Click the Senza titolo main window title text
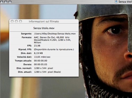Screen dimensions: 132x98 coord(125,2)
